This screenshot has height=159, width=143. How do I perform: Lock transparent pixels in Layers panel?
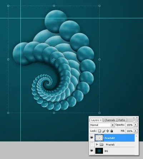pyautogui.click(x=99, y=131)
